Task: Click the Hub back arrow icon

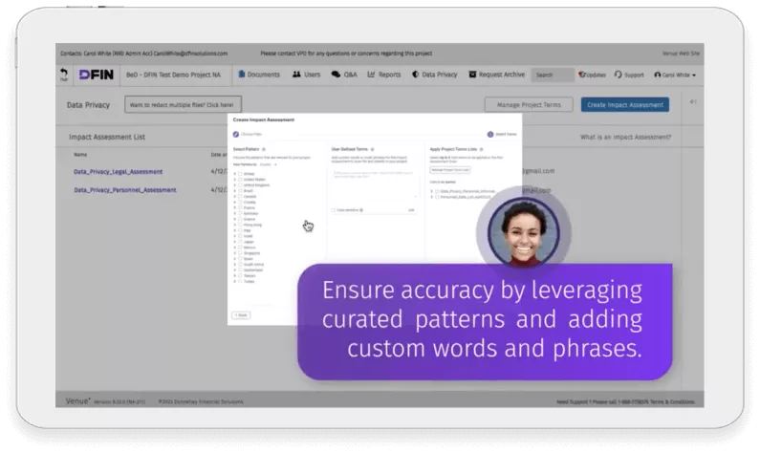Action: [64, 73]
